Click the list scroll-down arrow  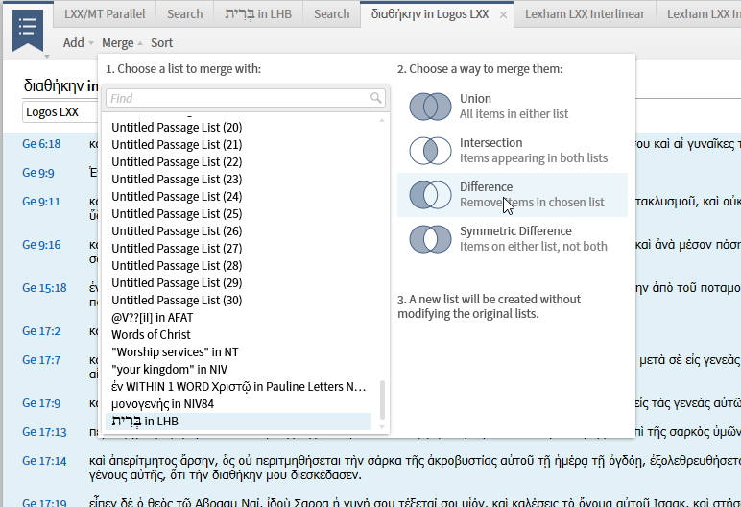click(x=382, y=427)
